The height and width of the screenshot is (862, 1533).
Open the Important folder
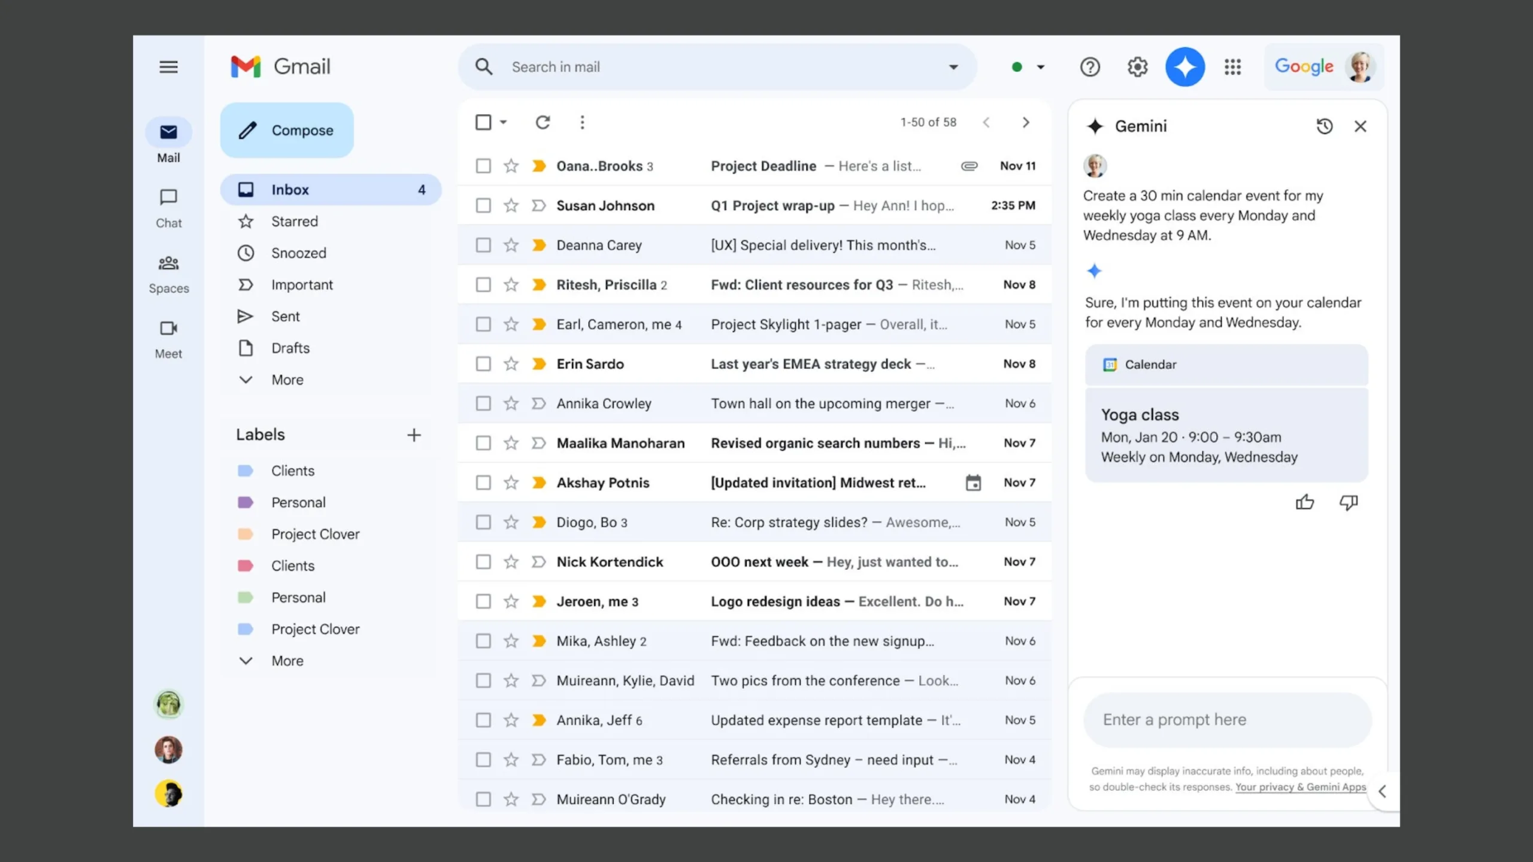[x=331, y=284]
